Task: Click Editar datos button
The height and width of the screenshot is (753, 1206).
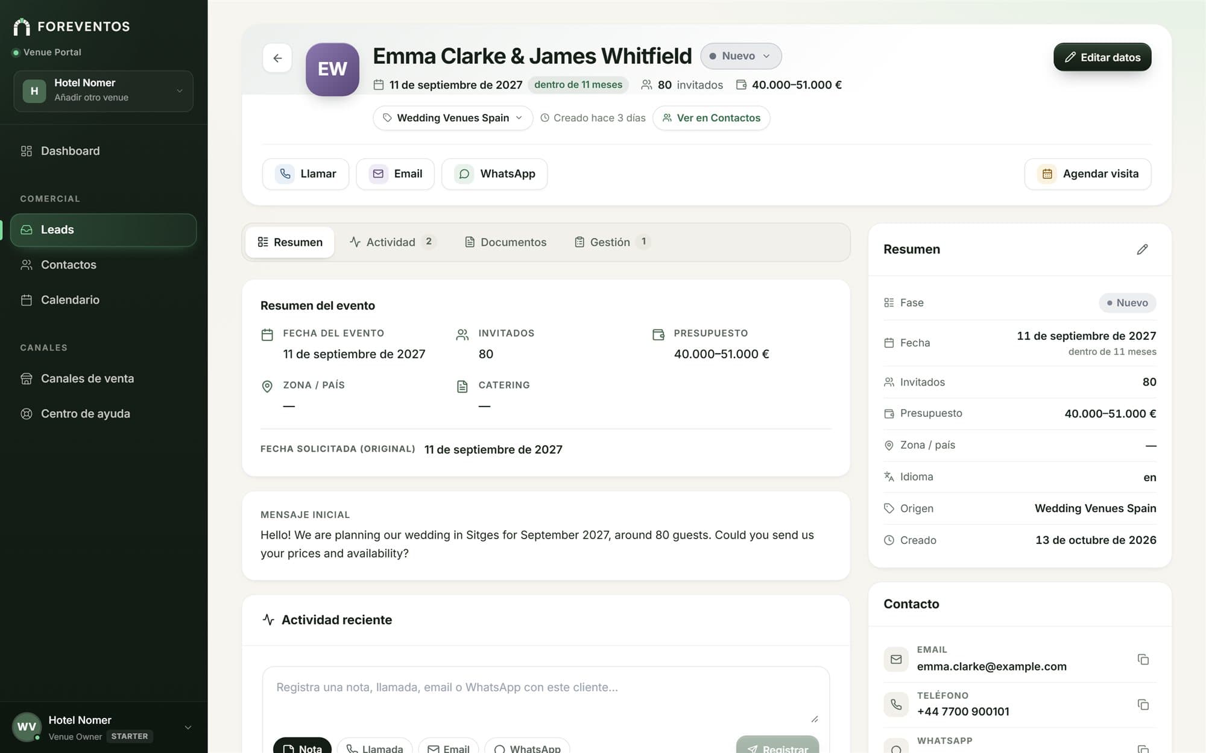Action: tap(1102, 57)
